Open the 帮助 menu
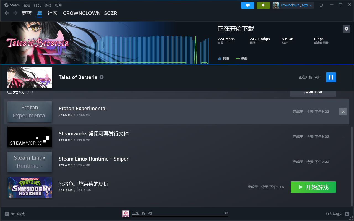This screenshot has height=221, width=354. [x=58, y=5]
